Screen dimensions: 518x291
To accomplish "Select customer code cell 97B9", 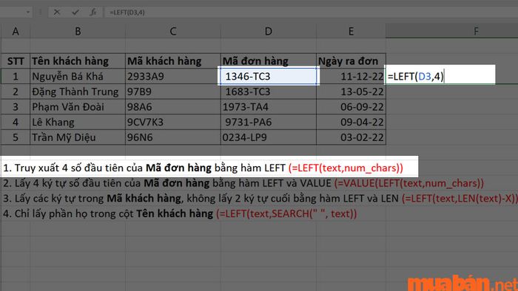I will click(172, 92).
